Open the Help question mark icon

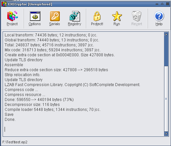(x=159, y=16)
